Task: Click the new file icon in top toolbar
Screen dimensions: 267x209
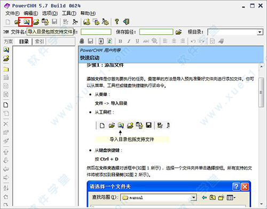Action: tap(8, 22)
